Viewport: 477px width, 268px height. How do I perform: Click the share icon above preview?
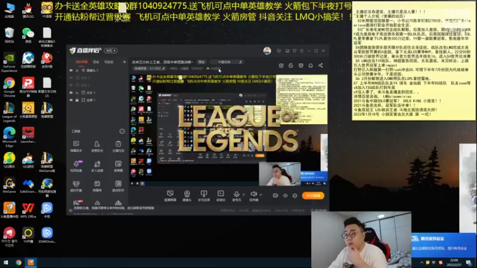320,66
